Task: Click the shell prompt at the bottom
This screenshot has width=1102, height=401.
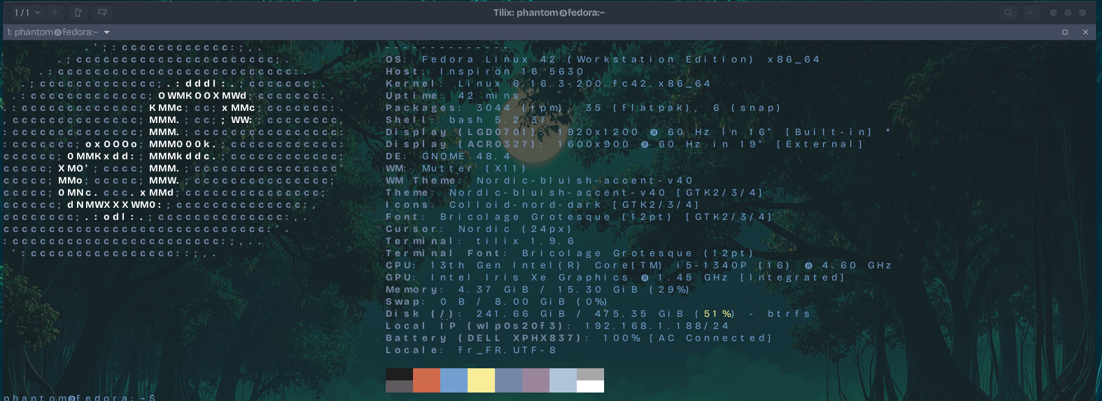Action: pyautogui.click(x=79, y=397)
